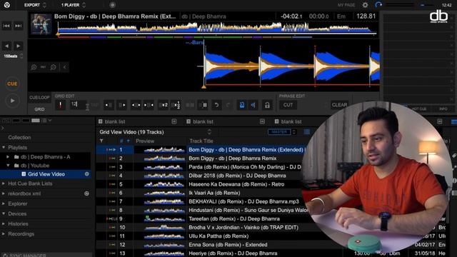Halve the BPM with x1/2
Viewport: 457px width, 257px height.
(x=176, y=105)
